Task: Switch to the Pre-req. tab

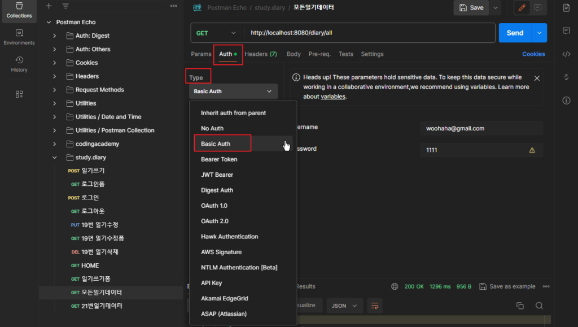Action: (x=319, y=54)
